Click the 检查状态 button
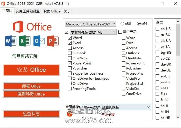This screenshot has height=128, width=181. click(x=31, y=114)
